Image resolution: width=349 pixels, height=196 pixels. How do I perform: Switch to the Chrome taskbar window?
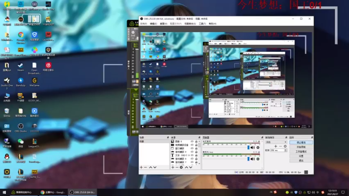[53, 192]
